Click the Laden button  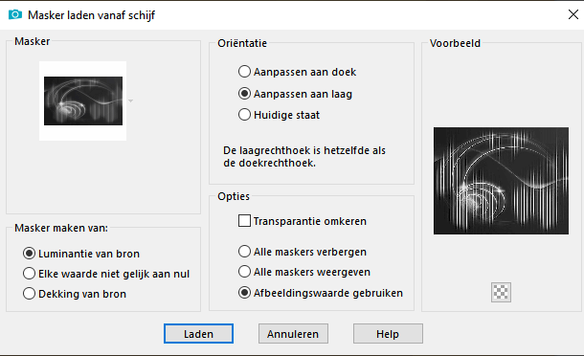point(198,334)
